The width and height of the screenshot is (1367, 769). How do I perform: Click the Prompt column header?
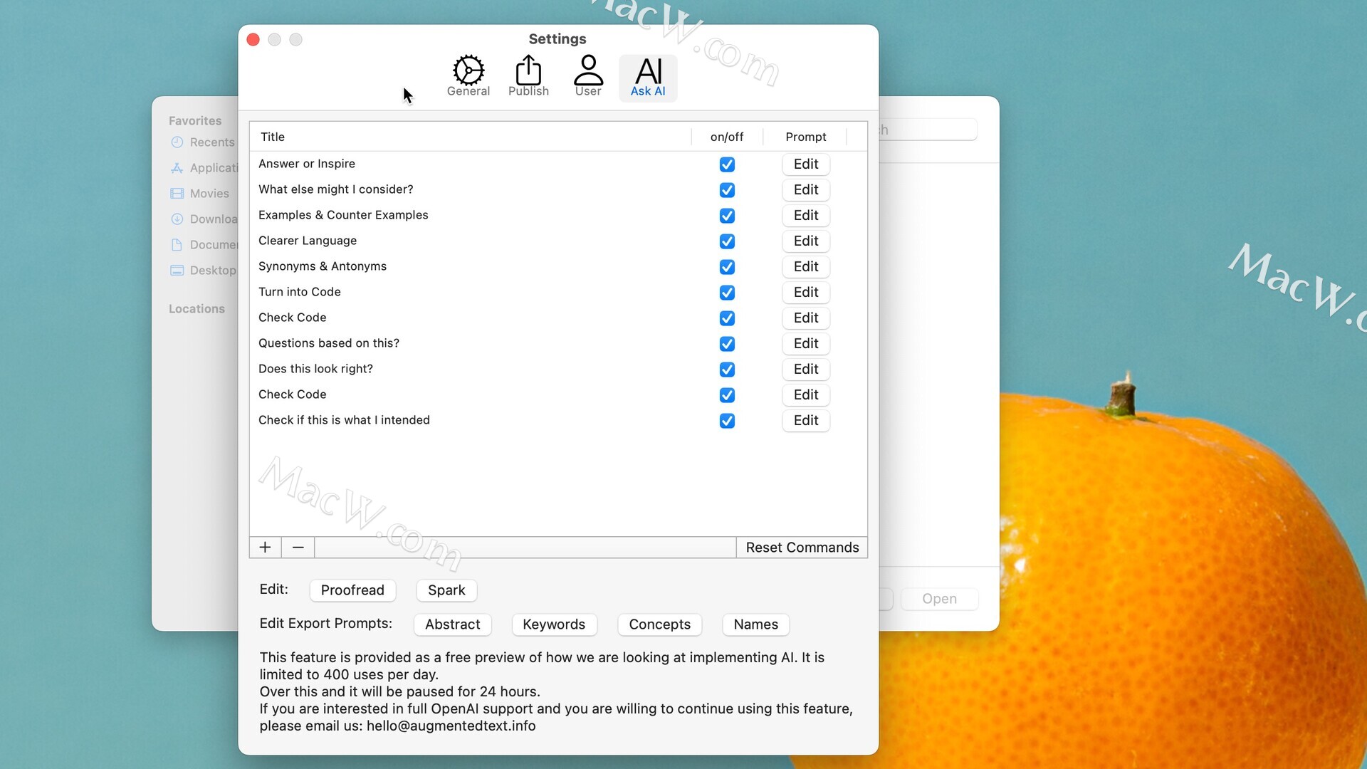(805, 137)
